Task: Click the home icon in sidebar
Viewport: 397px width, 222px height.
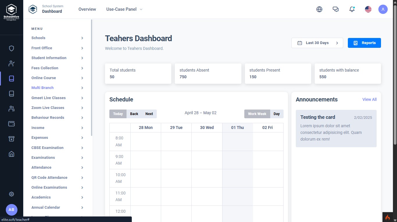Action: point(11,154)
